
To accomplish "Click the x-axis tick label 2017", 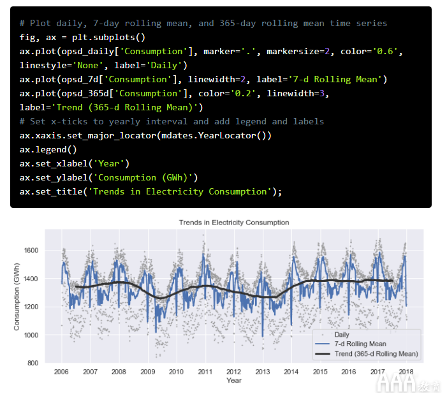I will pos(377,372).
